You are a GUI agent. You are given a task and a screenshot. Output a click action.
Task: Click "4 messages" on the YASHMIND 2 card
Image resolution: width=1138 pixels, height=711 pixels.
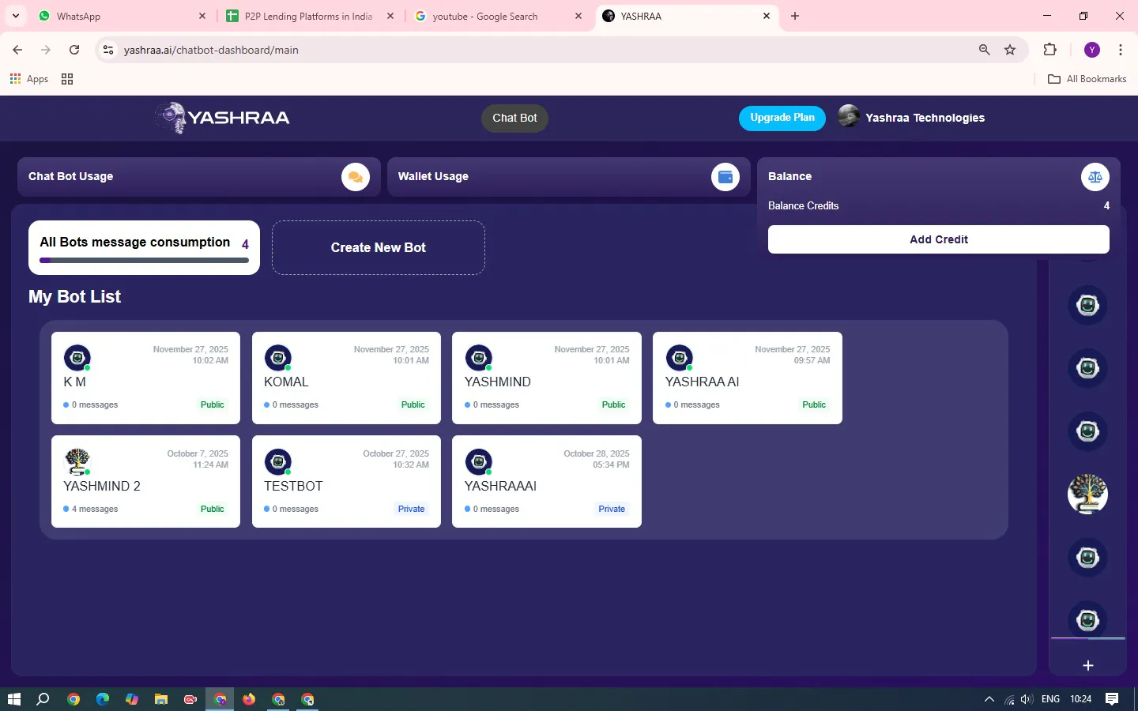click(x=95, y=509)
